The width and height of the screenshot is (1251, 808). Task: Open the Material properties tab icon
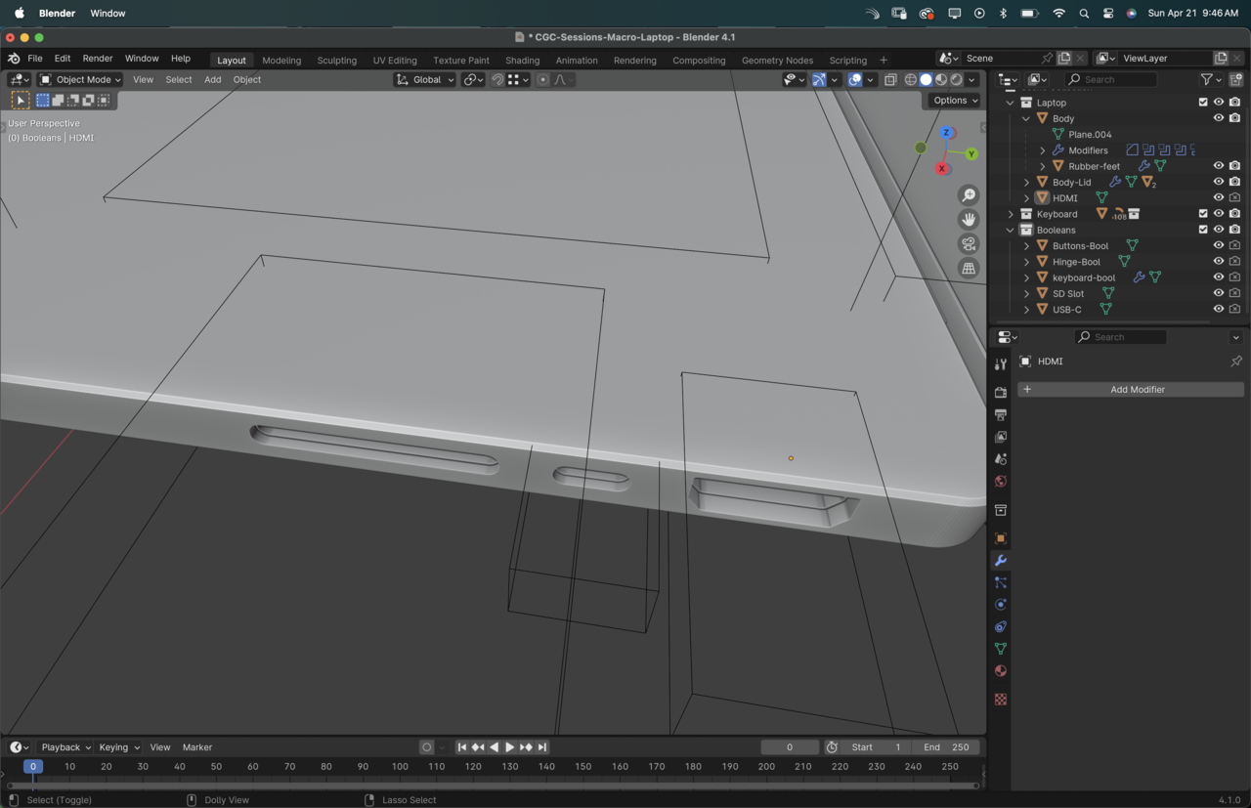click(x=1000, y=671)
